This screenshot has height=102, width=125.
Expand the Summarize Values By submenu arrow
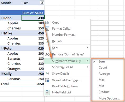tap(87, 61)
